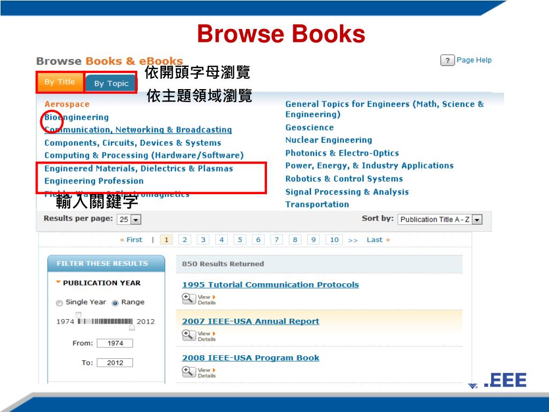Click the From year input field
Screen dimensions: 549x412
[115, 343]
